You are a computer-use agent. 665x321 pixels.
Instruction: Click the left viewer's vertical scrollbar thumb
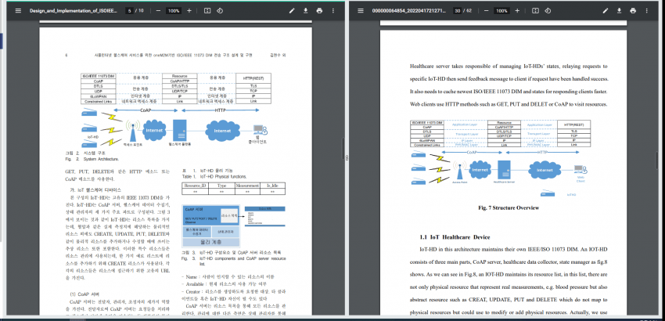click(x=343, y=149)
